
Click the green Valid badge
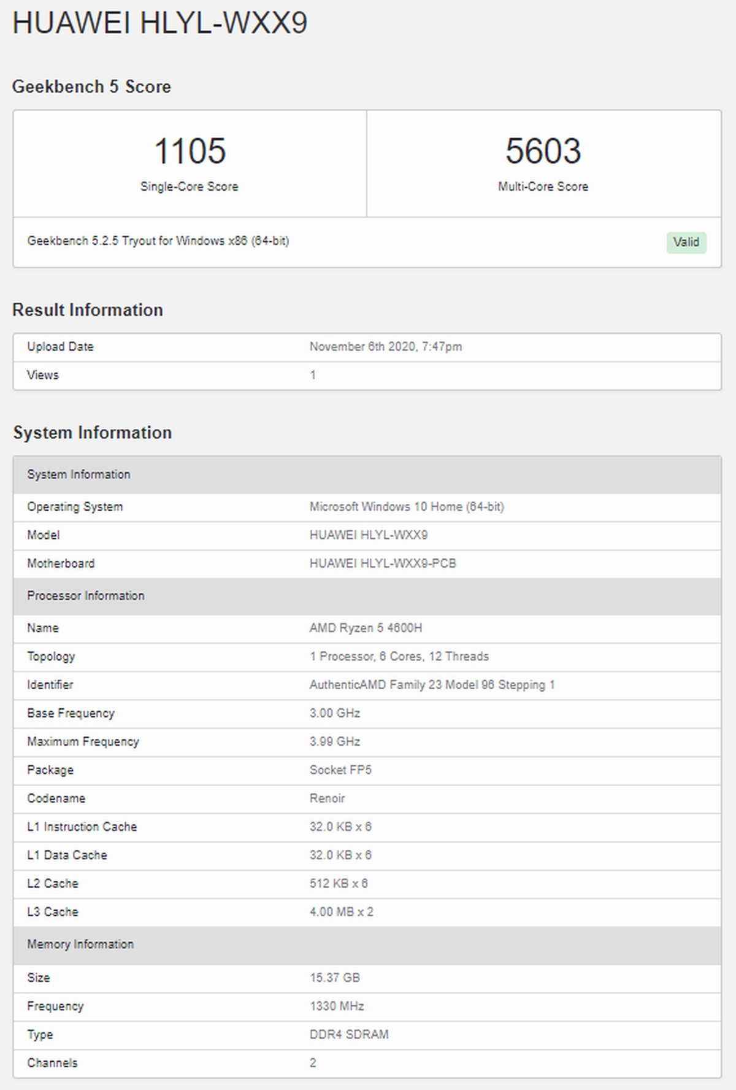(686, 242)
